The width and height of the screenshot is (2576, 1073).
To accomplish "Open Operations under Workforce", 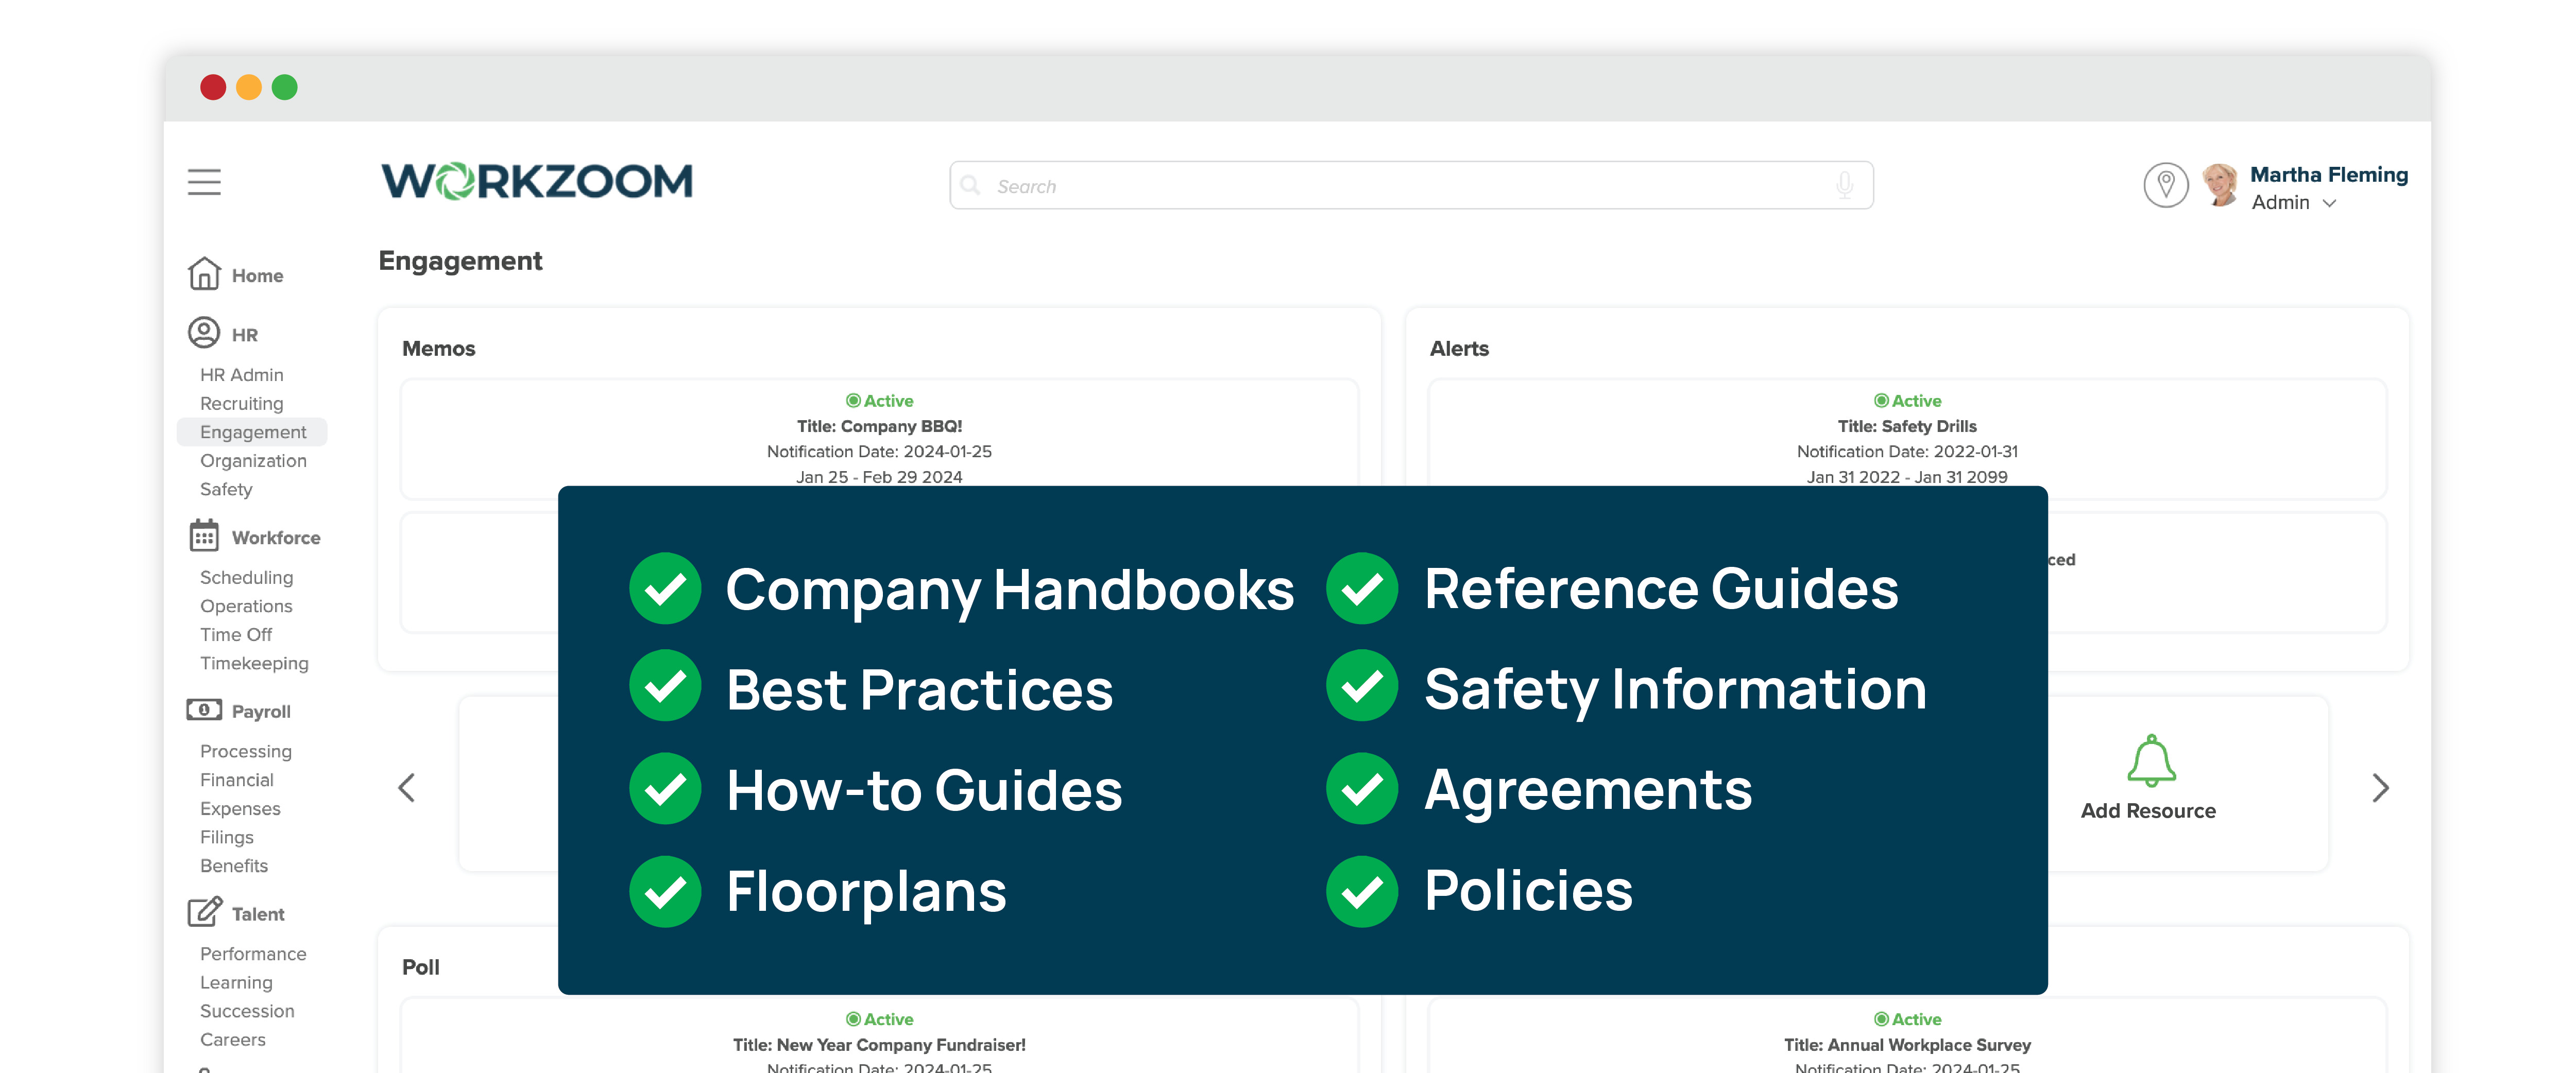I will click(x=246, y=607).
